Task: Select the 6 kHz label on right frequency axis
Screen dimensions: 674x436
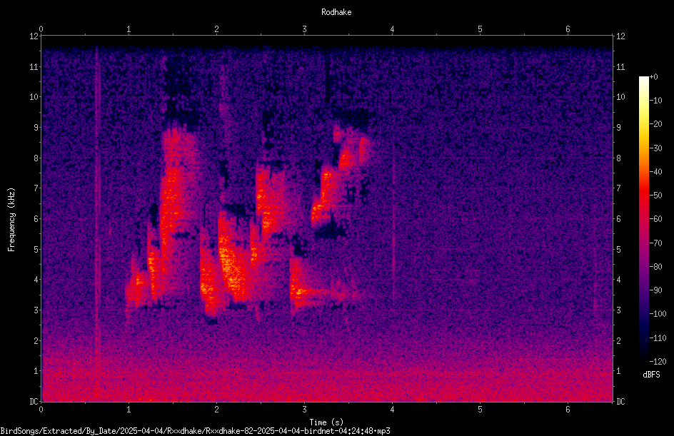Action: coord(618,218)
